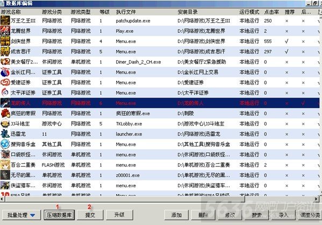Select the 搜狗音乐盒 globe icon

(x=5, y=144)
